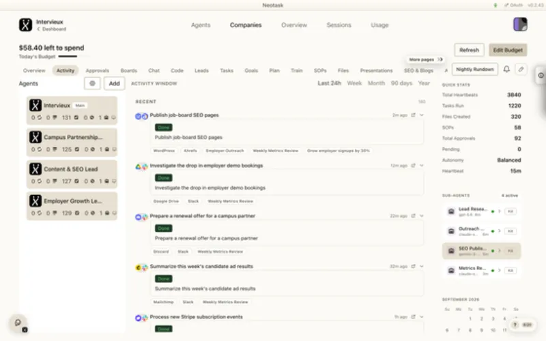This screenshot has width=546, height=341.
Task: Switch to the Sessions top navigation tab
Action: pyautogui.click(x=339, y=25)
